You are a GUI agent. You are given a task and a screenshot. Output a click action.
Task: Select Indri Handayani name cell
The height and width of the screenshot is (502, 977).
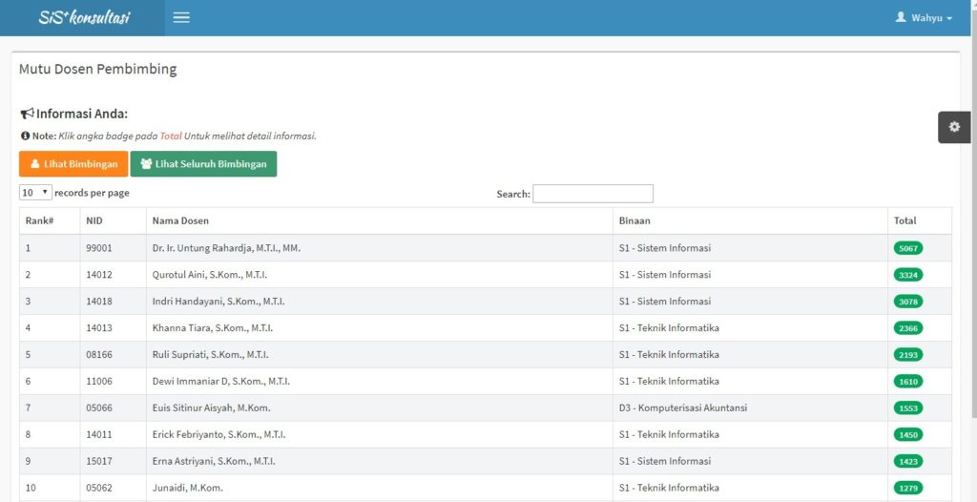[x=380, y=302]
